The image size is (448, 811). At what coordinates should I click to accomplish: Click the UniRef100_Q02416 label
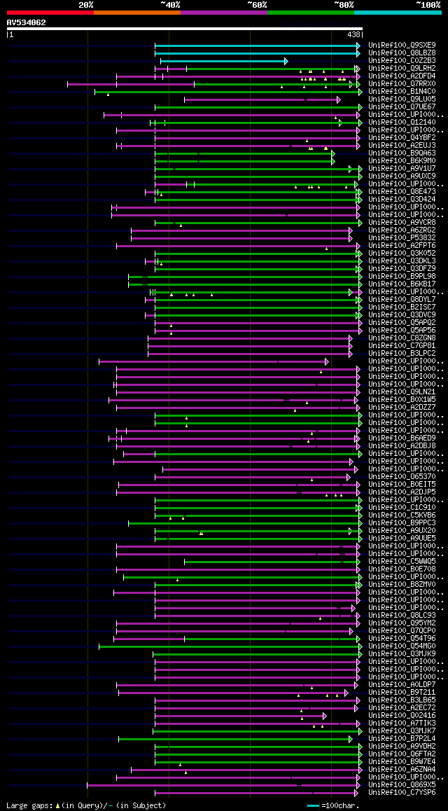tap(402, 716)
